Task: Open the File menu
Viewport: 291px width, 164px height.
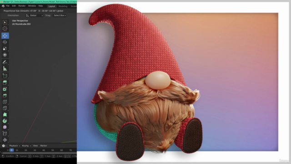Action: tap(8, 6)
